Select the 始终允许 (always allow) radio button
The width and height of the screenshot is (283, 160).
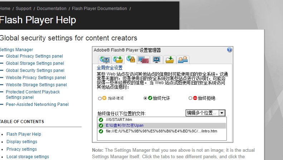[145, 98]
